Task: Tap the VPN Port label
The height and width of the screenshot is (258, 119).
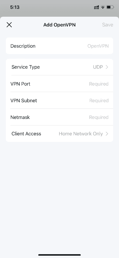Action: (20, 84)
